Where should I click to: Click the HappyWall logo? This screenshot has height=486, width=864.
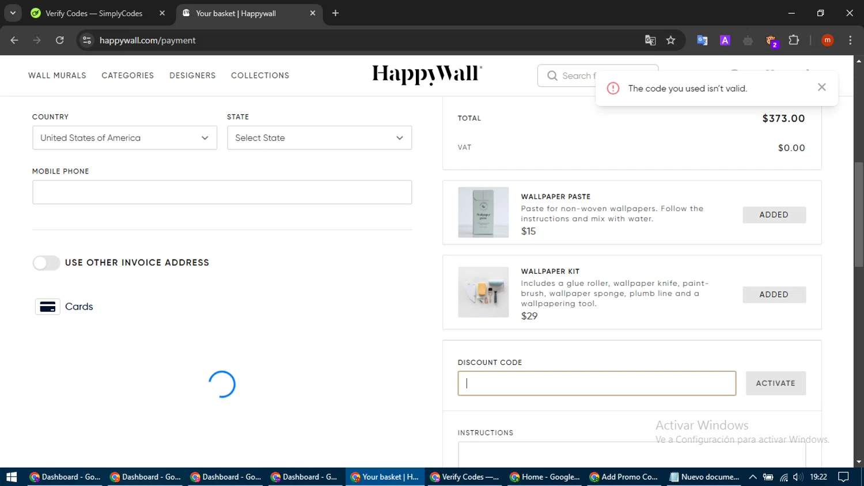(427, 74)
